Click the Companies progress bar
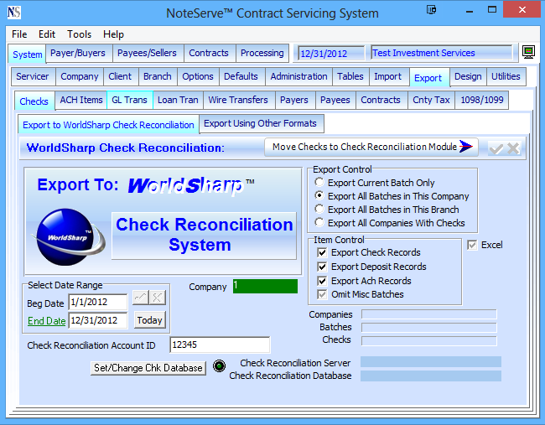This screenshot has width=545, height=425. click(x=428, y=314)
